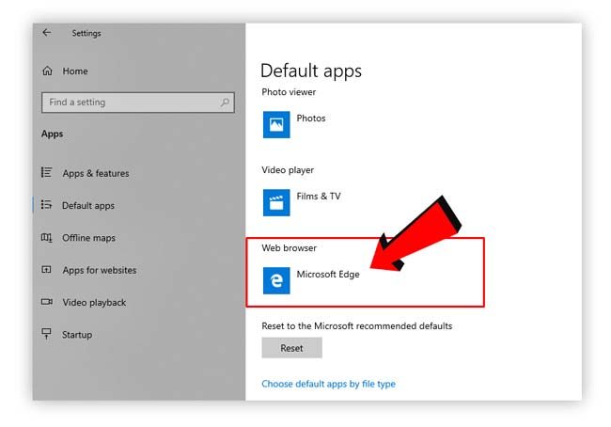This screenshot has width=611, height=427.
Task: Change the Films & TV video player
Action: 319,197
